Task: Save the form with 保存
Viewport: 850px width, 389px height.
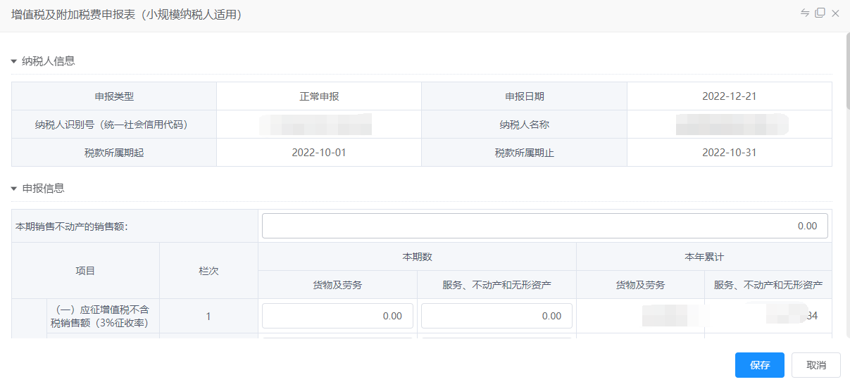Action: [x=760, y=365]
